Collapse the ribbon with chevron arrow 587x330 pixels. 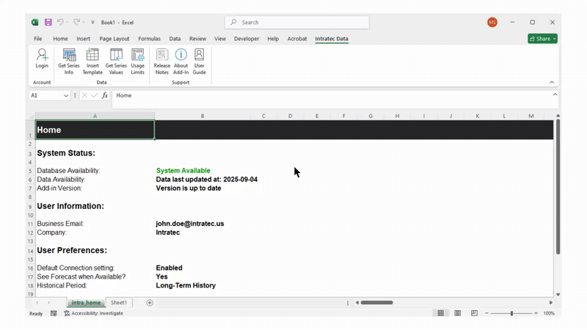click(552, 82)
